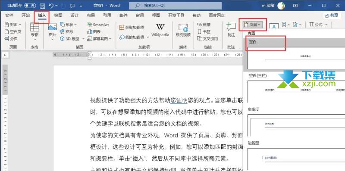
Task: Insert a 批注 comment
Action: pyautogui.click(x=231, y=30)
